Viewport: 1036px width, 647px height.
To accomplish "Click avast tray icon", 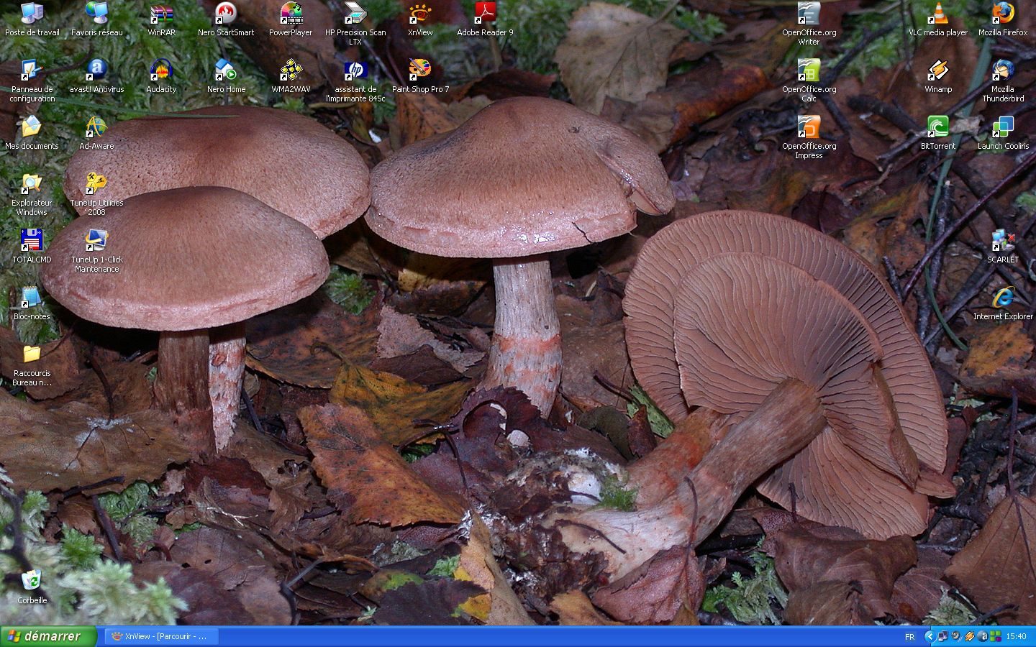I will coord(982,636).
